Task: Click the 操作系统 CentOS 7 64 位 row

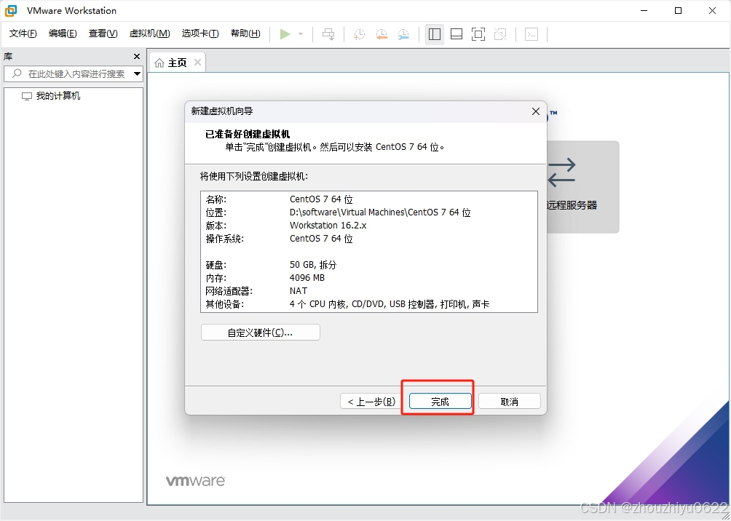Action: [368, 239]
